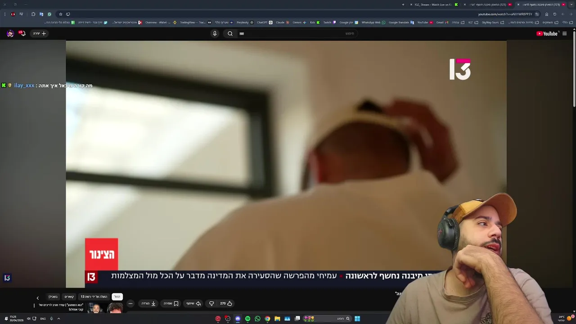Switch to the middle YouTube (121) tab
The width and height of the screenshot is (576, 324).
(488, 4)
